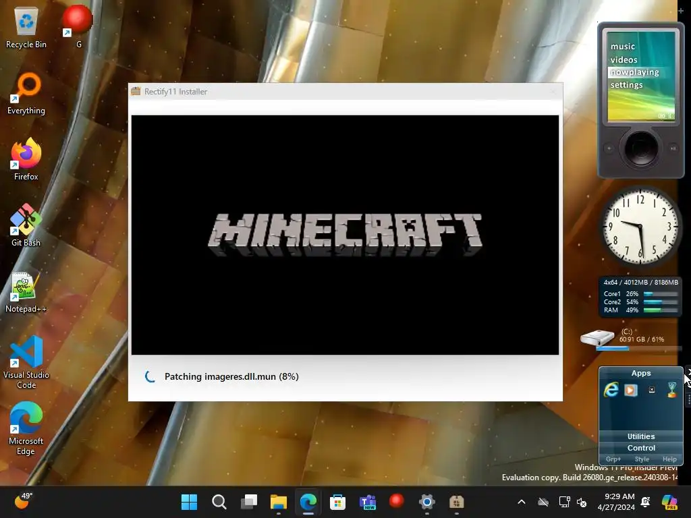Open the Apps group in launcher gadget
The image size is (691, 518).
(641, 373)
